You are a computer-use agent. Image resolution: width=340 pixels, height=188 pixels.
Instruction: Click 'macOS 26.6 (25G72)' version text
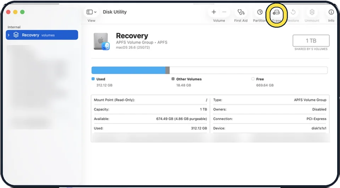133,47
